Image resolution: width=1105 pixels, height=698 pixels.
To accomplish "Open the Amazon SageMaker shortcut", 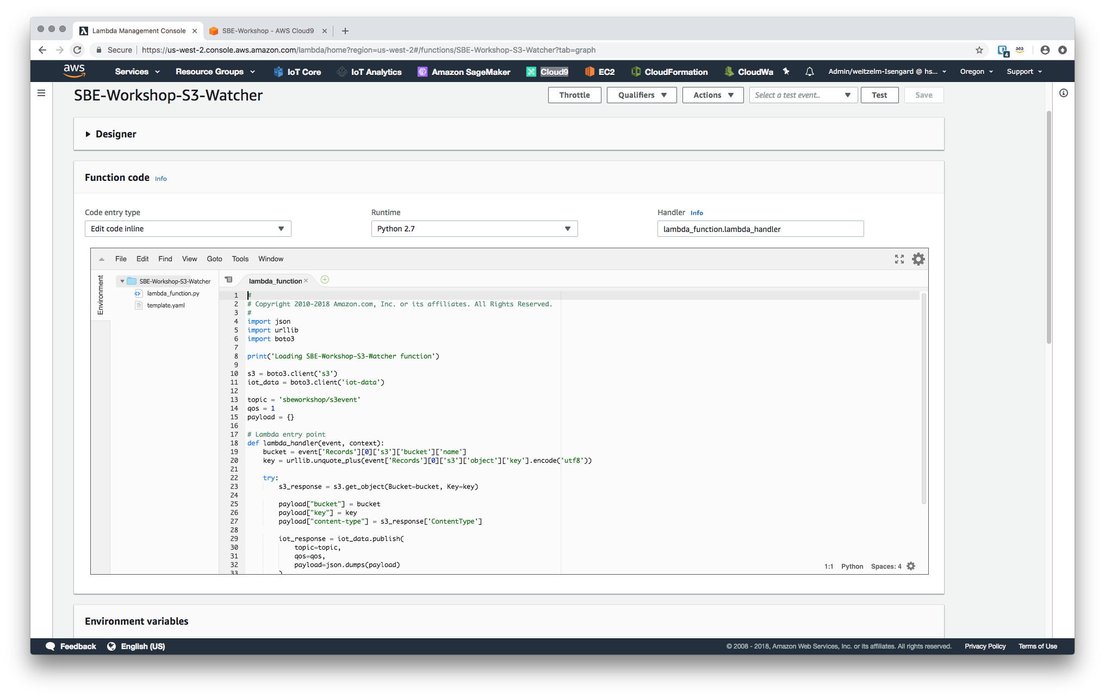I will point(464,72).
